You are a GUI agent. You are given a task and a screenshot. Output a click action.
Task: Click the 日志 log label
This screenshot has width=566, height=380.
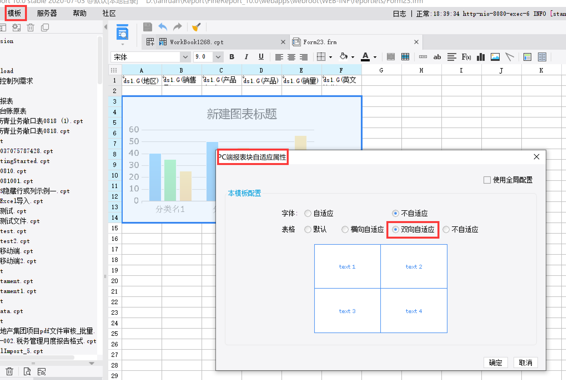pos(399,14)
